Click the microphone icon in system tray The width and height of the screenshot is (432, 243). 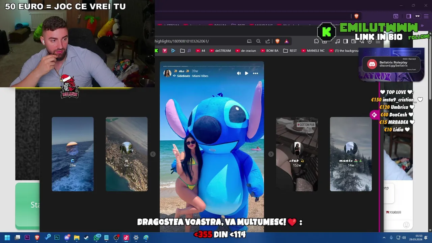click(x=391, y=238)
